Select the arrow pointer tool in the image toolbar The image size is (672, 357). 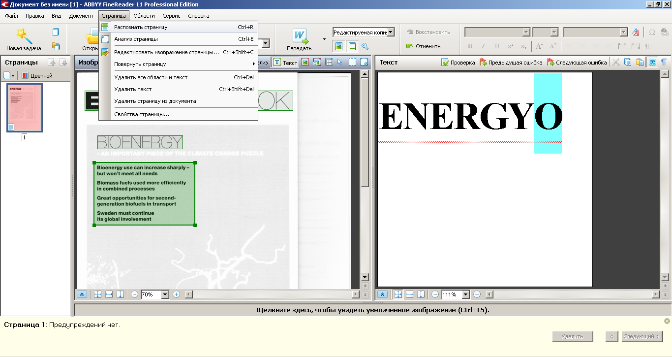340,63
